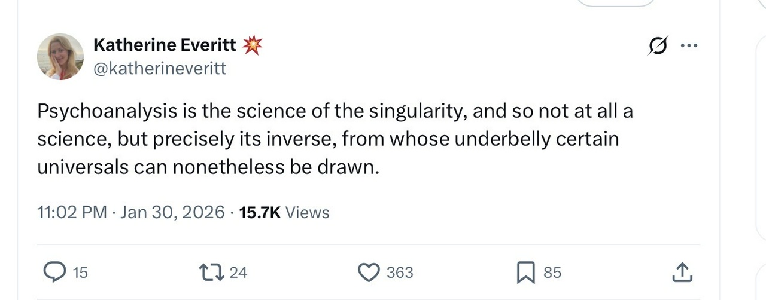
Task: Click the share upload arrow icon
Action: pyautogui.click(x=682, y=273)
